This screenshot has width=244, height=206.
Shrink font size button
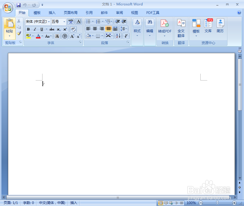(x=78, y=36)
